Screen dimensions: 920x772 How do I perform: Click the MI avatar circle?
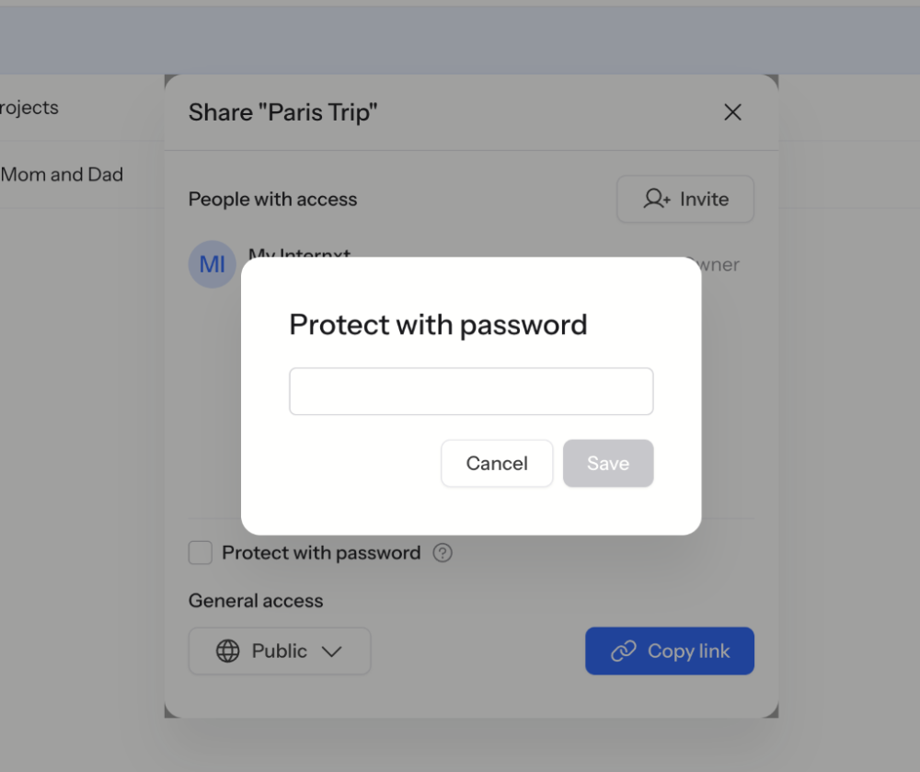point(212,264)
